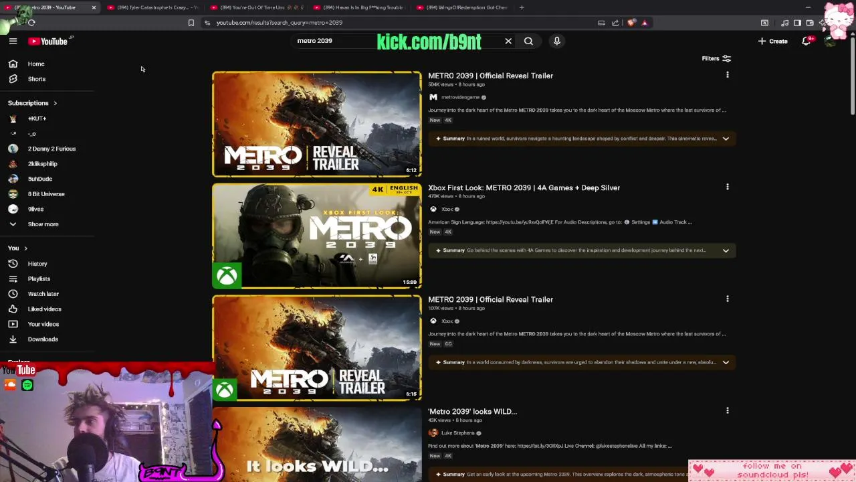856x482 pixels.
Task: Open the share icon in the address bar
Action: (x=615, y=23)
